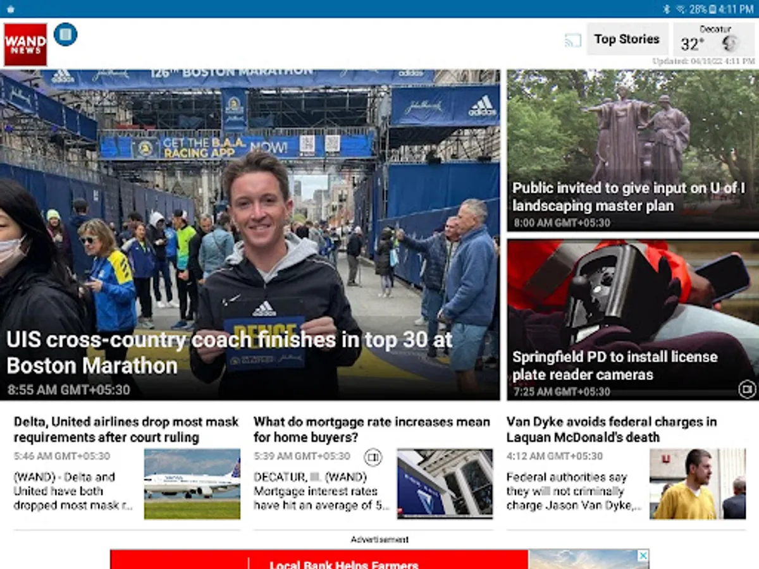Click the '5:46 AM GMT+05:30' timestamp

tap(62, 456)
